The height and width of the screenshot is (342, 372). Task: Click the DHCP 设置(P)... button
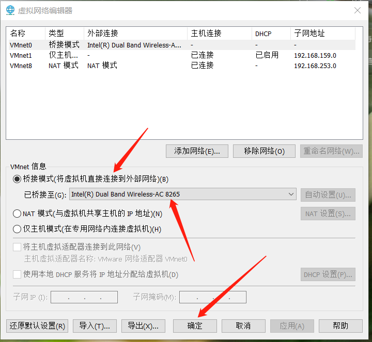tap(328, 274)
